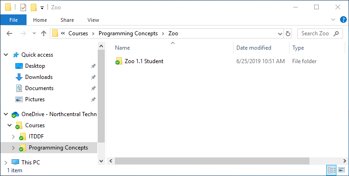Collapse the Quick access section
Image resolution: width=349 pixels, height=176 pixels.
[x=6, y=55]
